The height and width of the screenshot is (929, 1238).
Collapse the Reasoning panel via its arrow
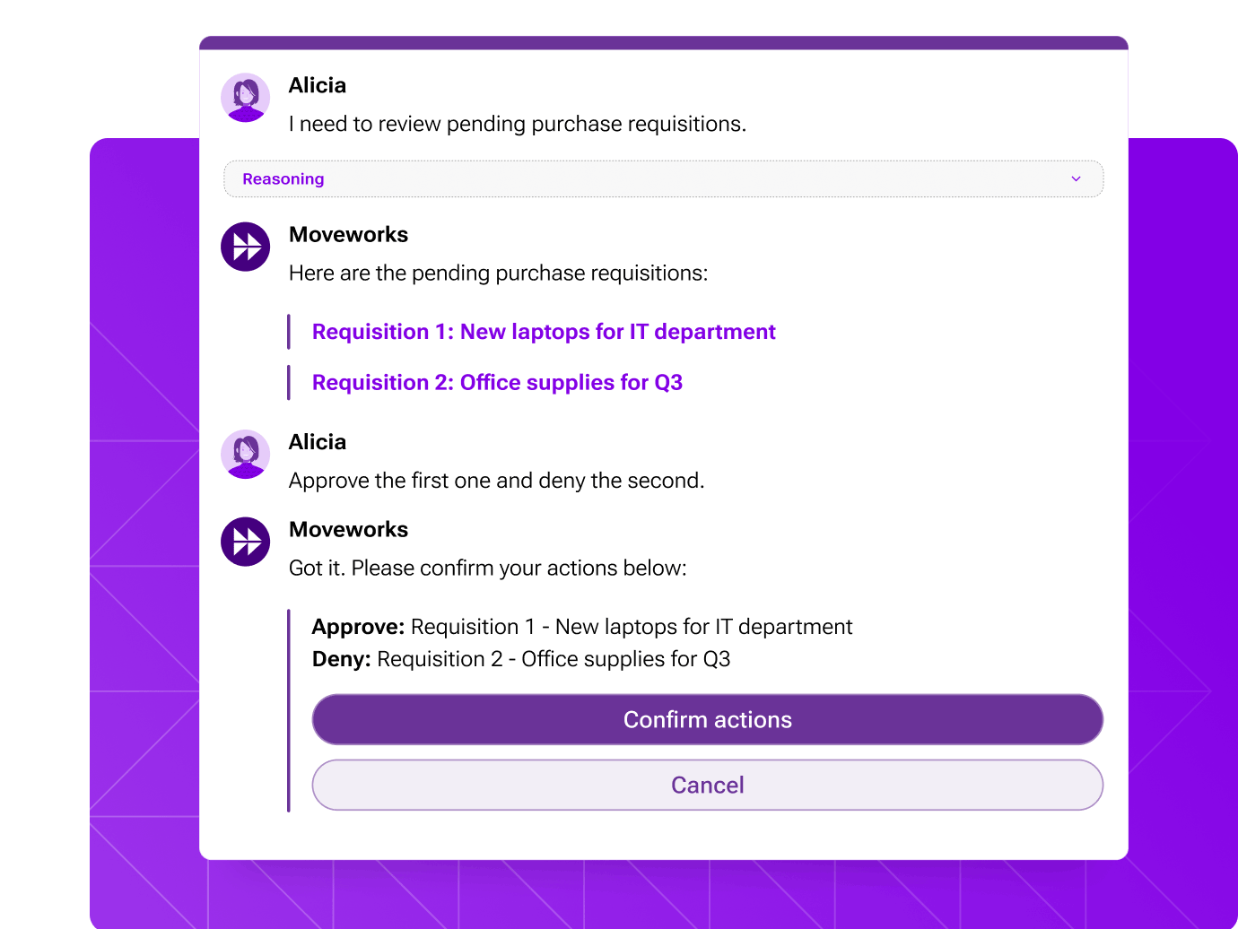(x=1076, y=178)
